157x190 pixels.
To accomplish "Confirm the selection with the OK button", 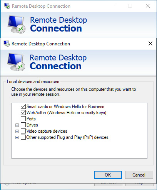I will [108, 175].
